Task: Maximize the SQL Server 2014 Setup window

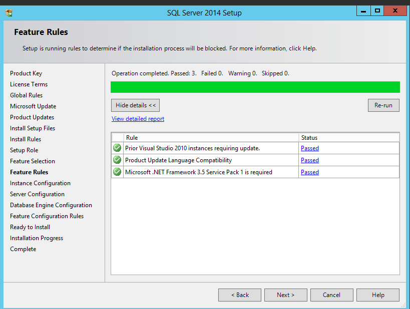Action: [377, 11]
